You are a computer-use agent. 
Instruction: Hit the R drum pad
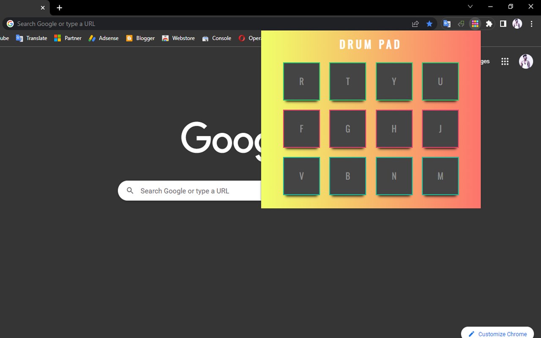tap(301, 82)
